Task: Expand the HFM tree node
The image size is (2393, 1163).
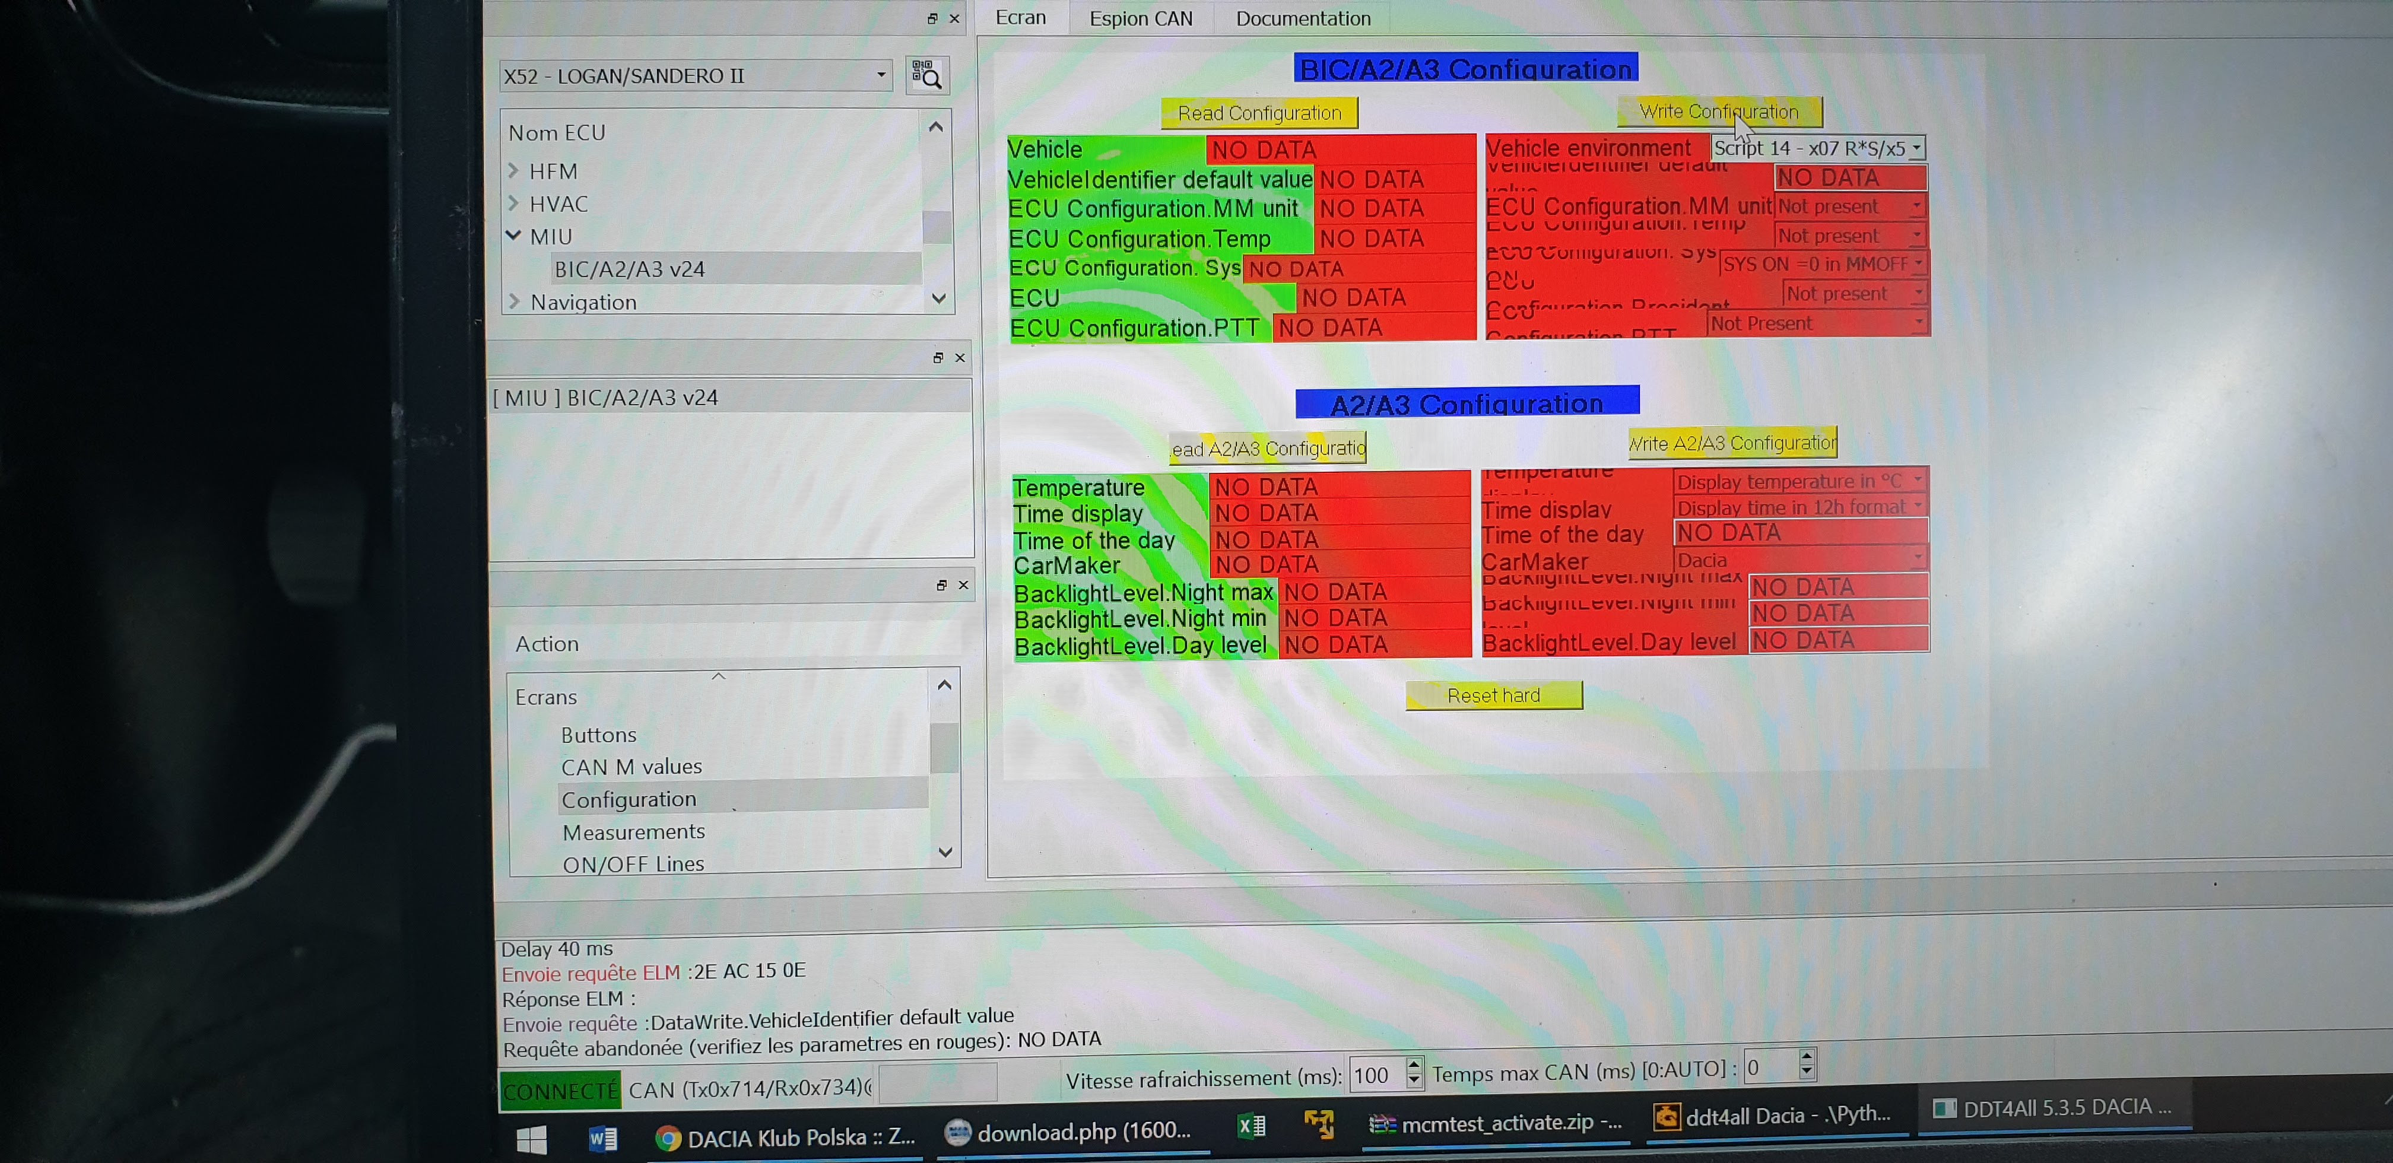Action: 514,171
